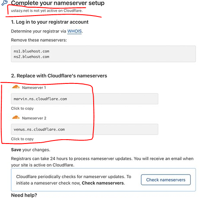Click the 'Replace with Cloudflare's nameservers' step heading

pyautogui.click(x=59, y=76)
